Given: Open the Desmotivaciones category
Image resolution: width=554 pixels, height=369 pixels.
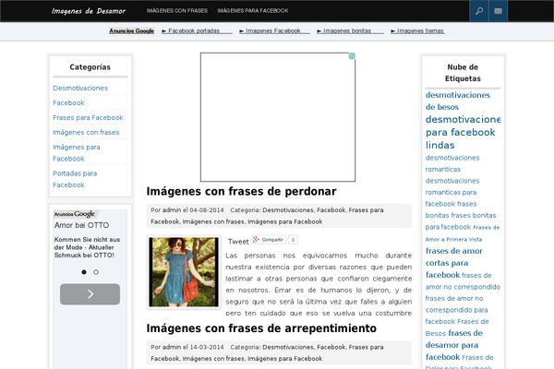Looking at the screenshot, I should 80,88.
